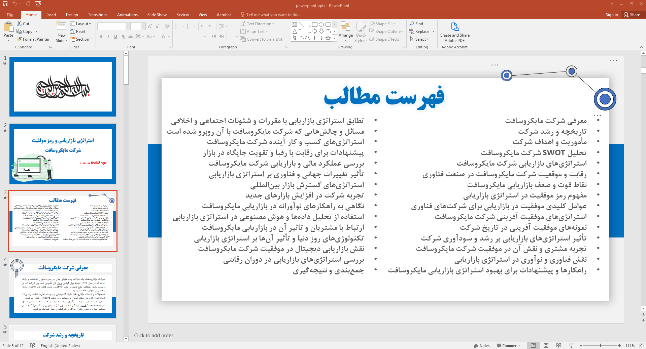The image size is (646, 349).
Task: Start Slide Show from status bar
Action: click(571, 346)
